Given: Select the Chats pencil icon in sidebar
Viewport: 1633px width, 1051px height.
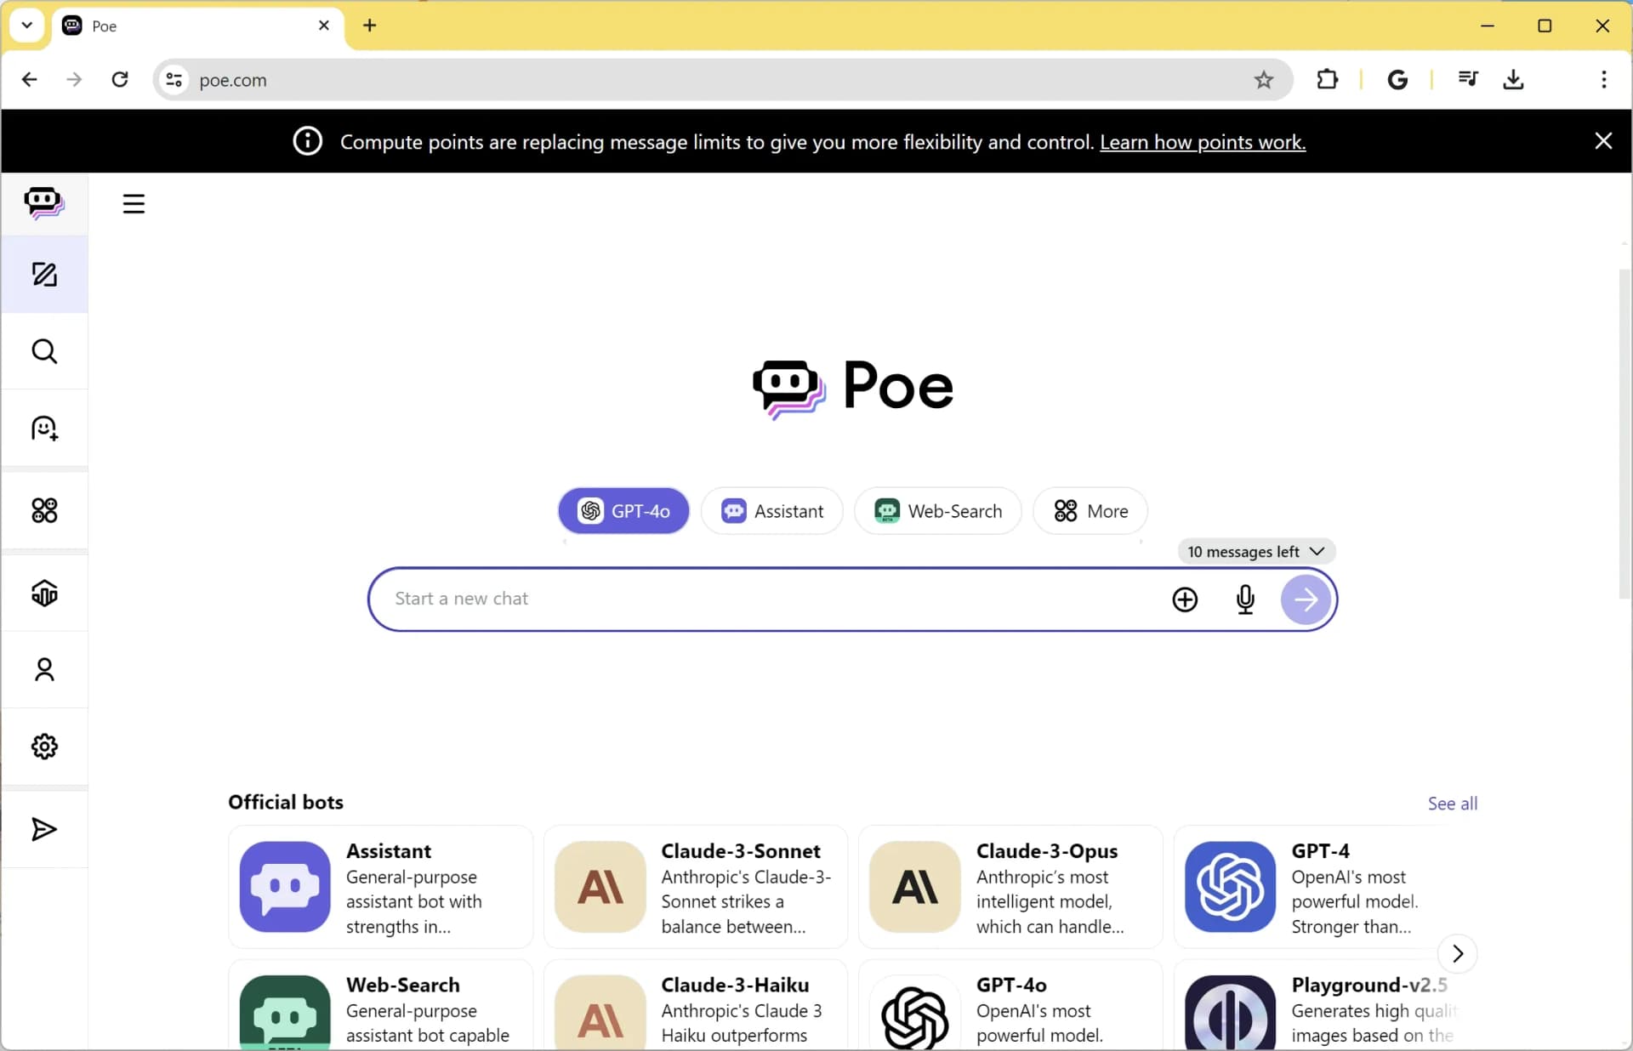Looking at the screenshot, I should tap(44, 274).
